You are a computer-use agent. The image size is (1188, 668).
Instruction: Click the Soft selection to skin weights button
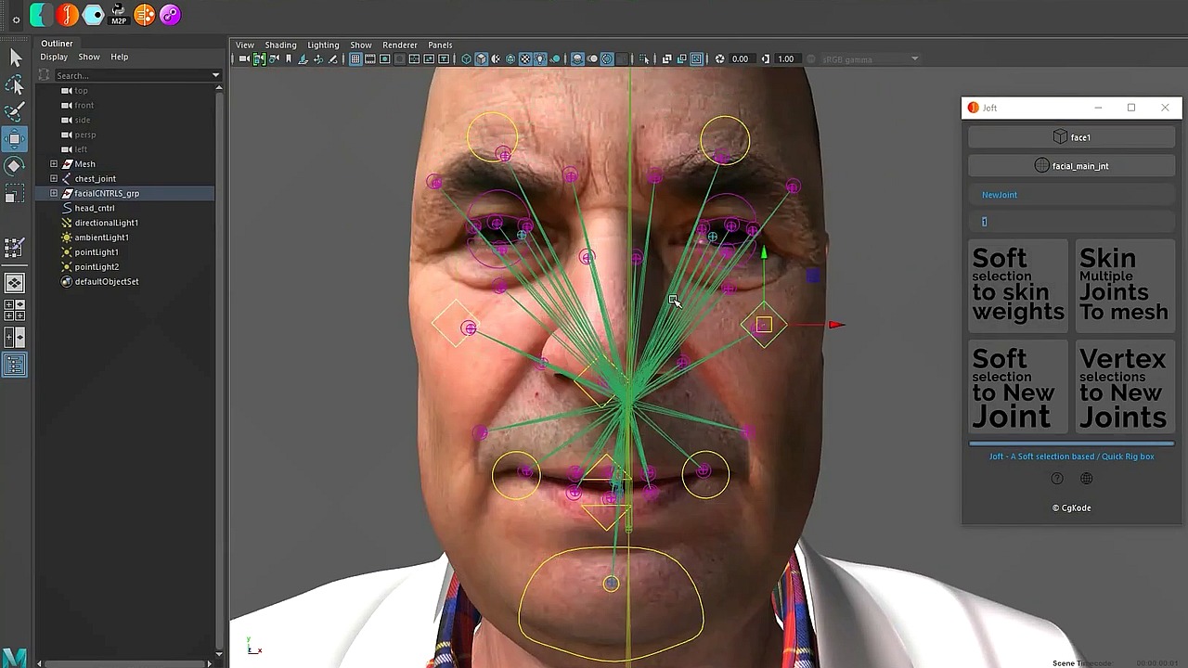[1018, 285]
